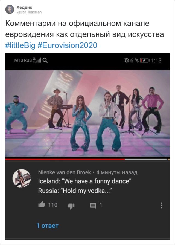Tap the battery indicator icon
Viewport: 175px width, 245px height.
click(x=144, y=60)
